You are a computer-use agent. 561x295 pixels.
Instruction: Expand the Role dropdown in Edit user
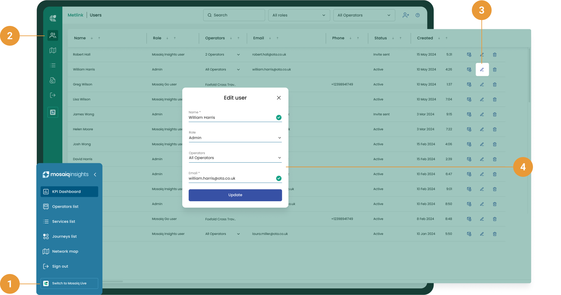235,138
